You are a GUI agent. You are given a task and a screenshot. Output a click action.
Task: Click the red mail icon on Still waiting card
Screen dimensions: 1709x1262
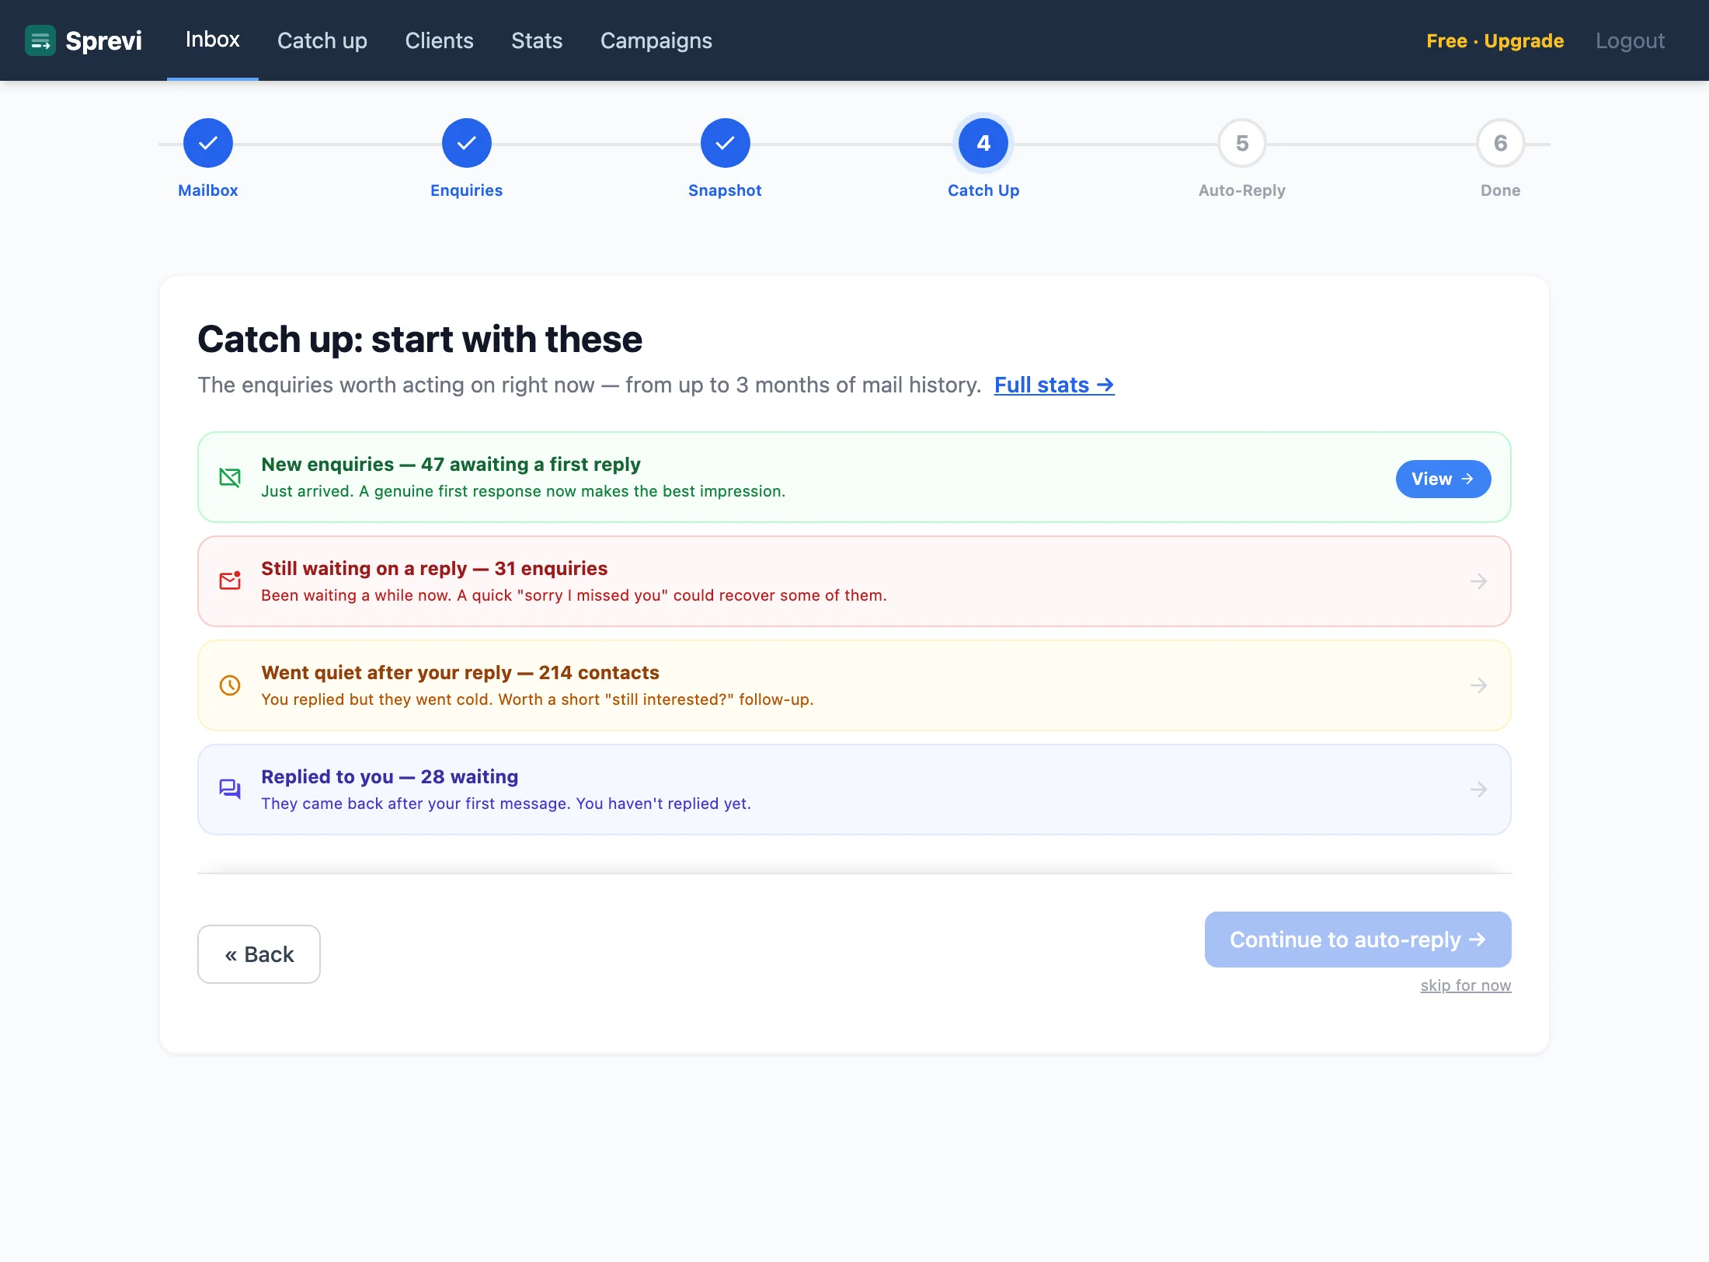click(x=230, y=580)
